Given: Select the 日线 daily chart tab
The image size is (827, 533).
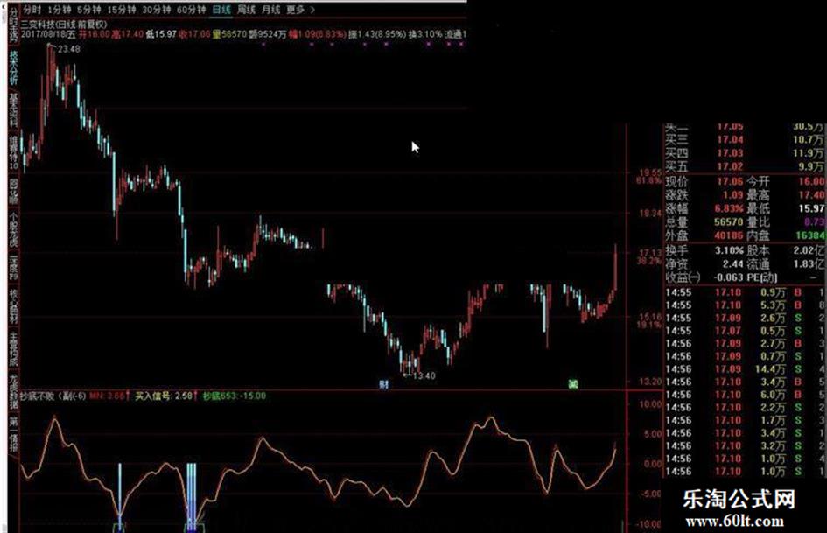Looking at the screenshot, I should point(221,10).
